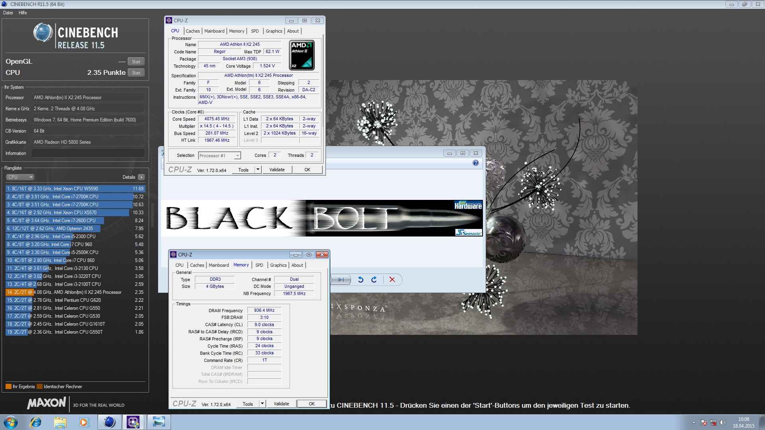The height and width of the screenshot is (430, 765).
Task: Open the CPU ranking dropdown
Action: [x=20, y=177]
